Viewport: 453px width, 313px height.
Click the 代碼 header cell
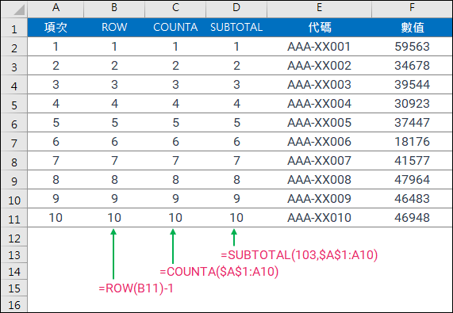319,28
